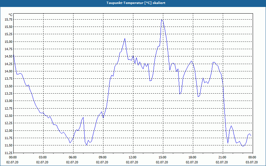The image size is (266, 166).
Task: Select the 02.07.20 date under 18:00
Action: 192,162
